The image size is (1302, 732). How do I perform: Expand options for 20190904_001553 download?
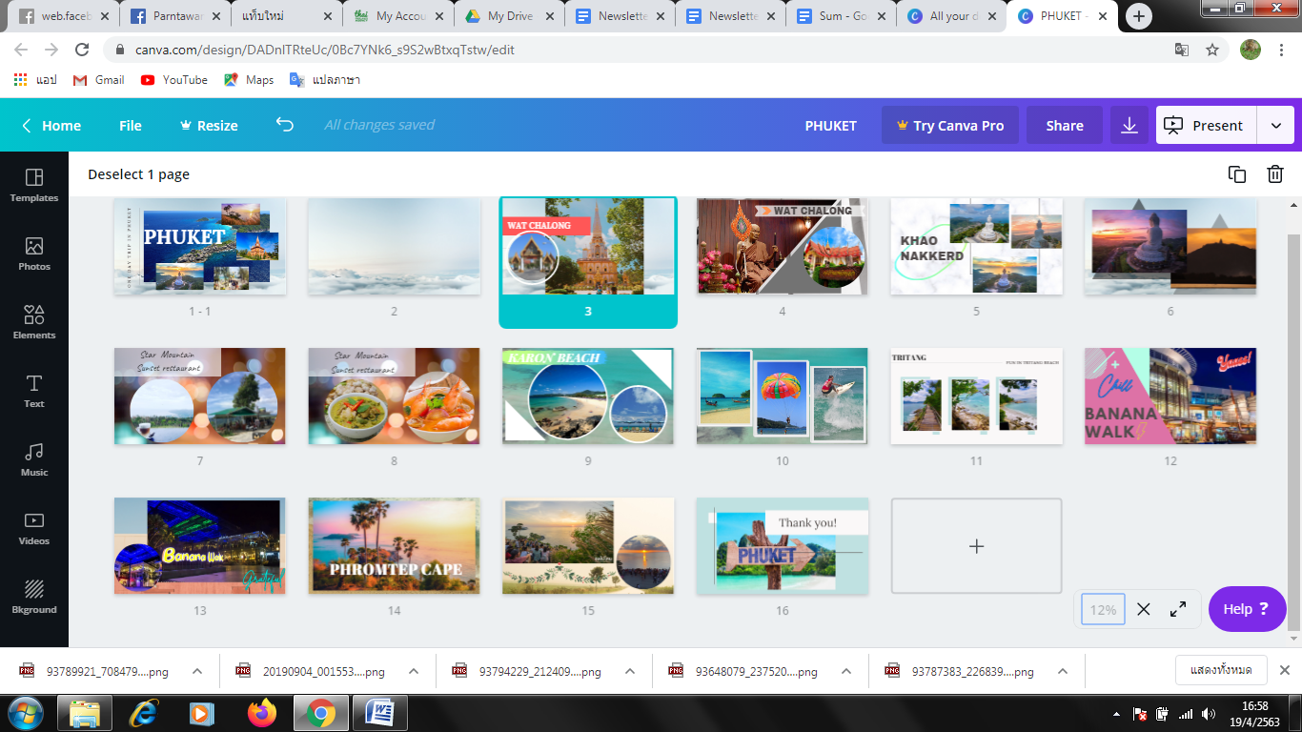coord(414,671)
